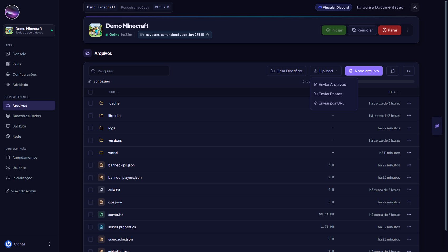This screenshot has height=252, width=448.
Task: Open the Demo Minecraft server switcher
Action: pyautogui.click(x=29, y=30)
